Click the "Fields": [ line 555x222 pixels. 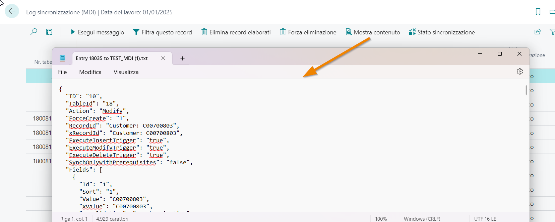pos(84,170)
